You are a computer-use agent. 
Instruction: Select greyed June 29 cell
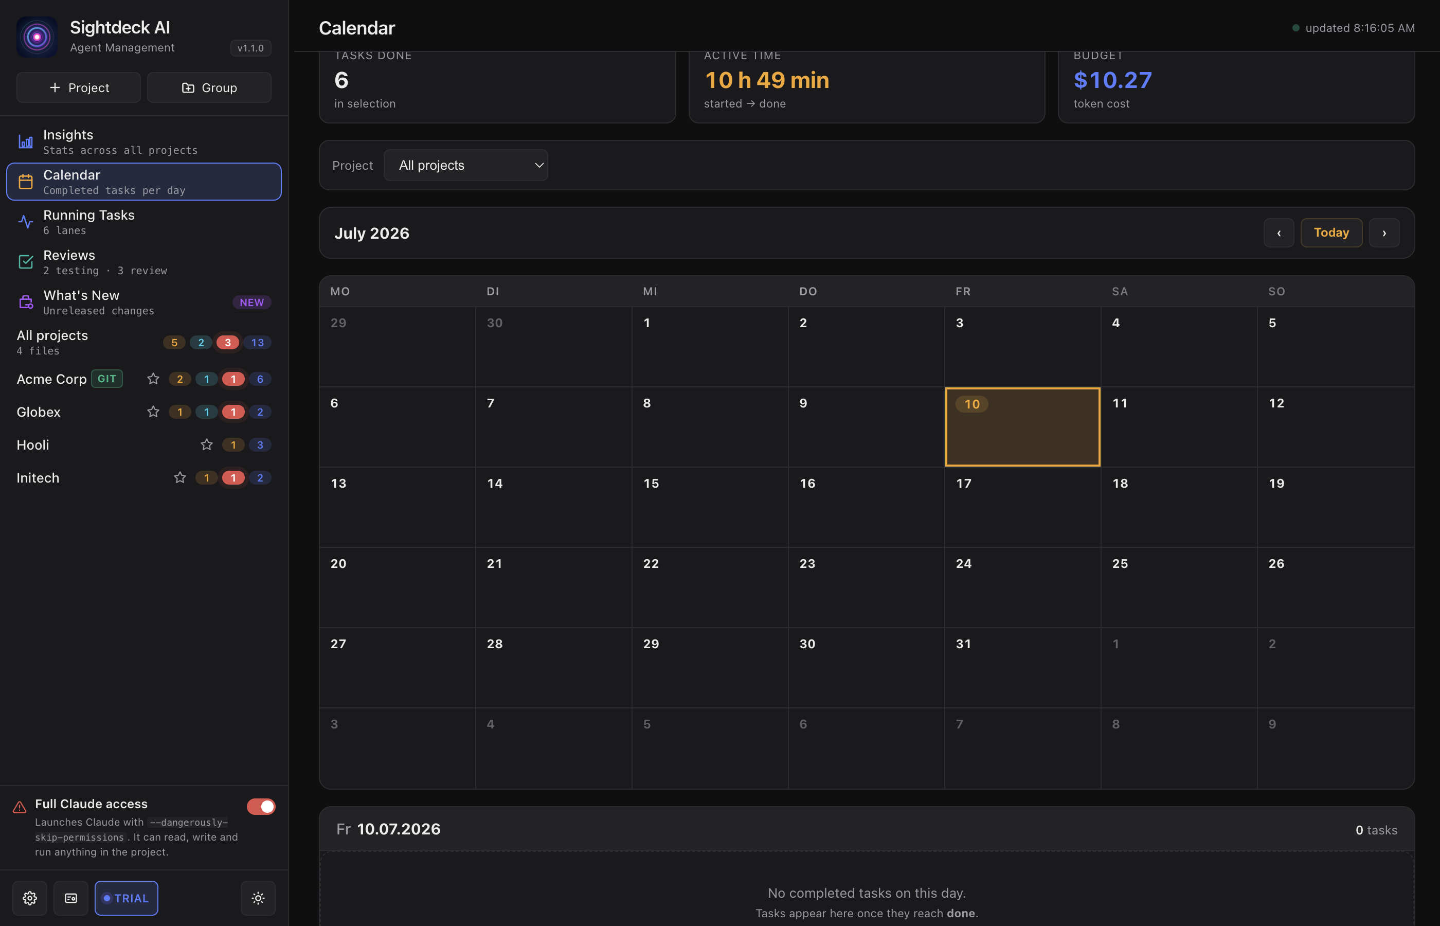pos(397,346)
